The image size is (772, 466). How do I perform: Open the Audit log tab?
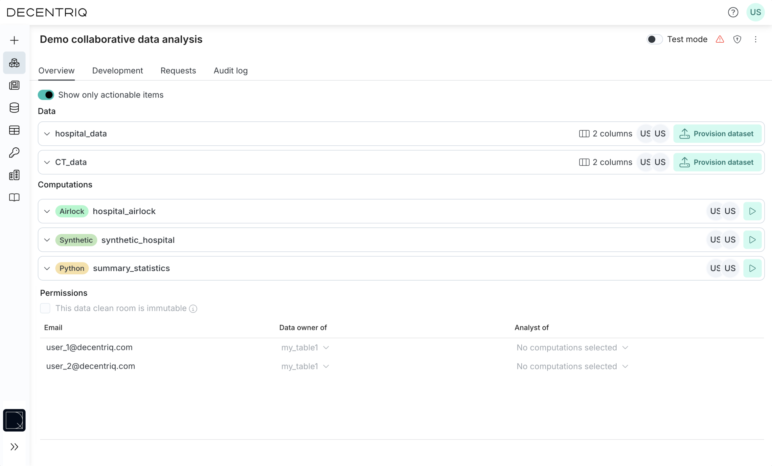pyautogui.click(x=230, y=71)
